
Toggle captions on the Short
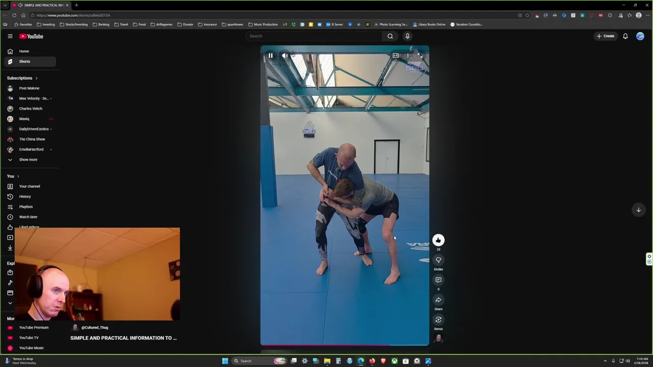pyautogui.click(x=395, y=56)
